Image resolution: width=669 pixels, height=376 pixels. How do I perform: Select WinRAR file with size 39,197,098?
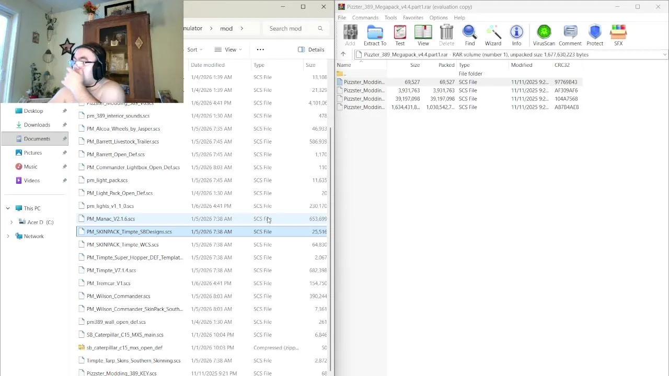[459, 99]
